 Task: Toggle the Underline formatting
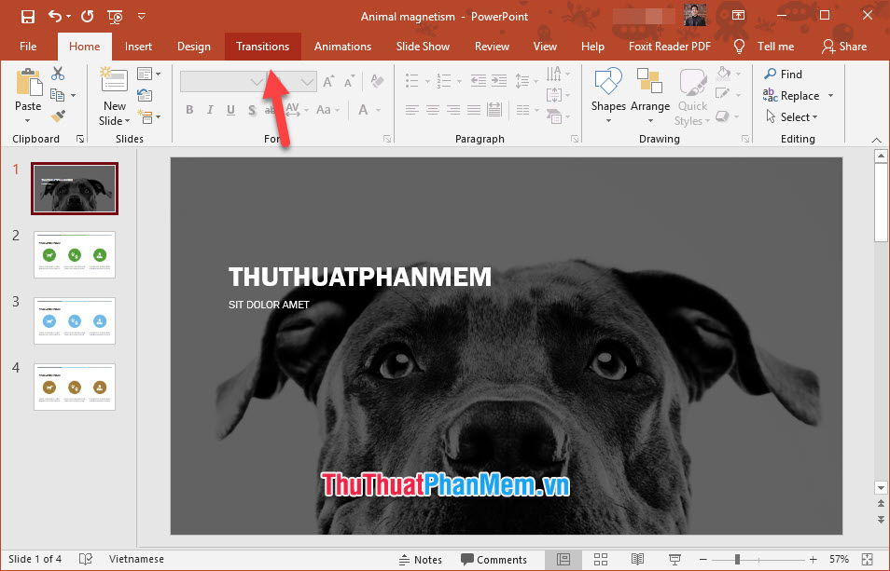coord(229,109)
